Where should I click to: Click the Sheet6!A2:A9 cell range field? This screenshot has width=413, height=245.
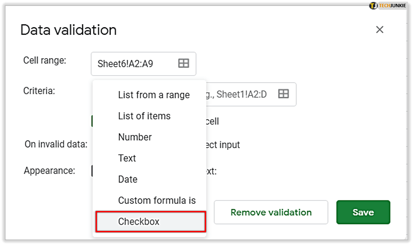tap(136, 64)
